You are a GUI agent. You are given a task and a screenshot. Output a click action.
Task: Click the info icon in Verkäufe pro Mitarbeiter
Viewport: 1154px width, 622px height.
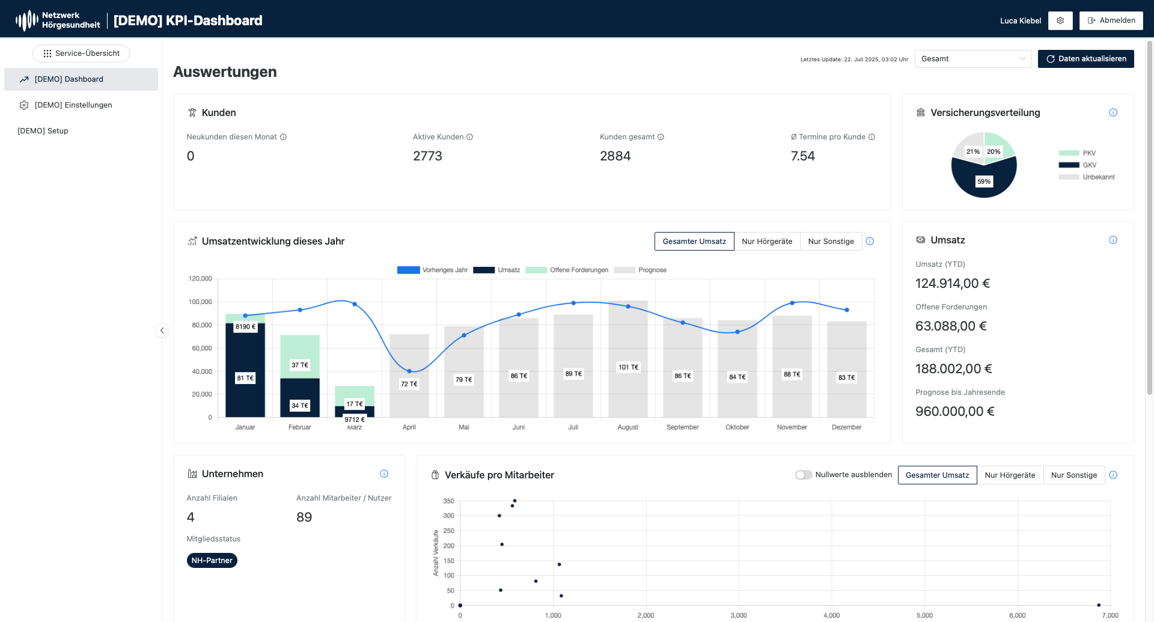click(x=1114, y=475)
